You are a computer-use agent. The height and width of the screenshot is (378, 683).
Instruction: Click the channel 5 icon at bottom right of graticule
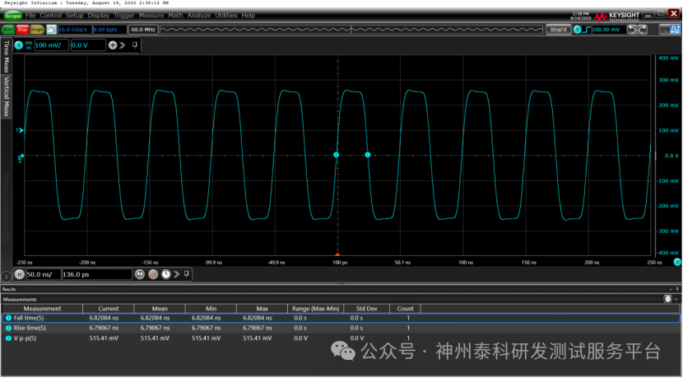pyautogui.click(x=677, y=262)
